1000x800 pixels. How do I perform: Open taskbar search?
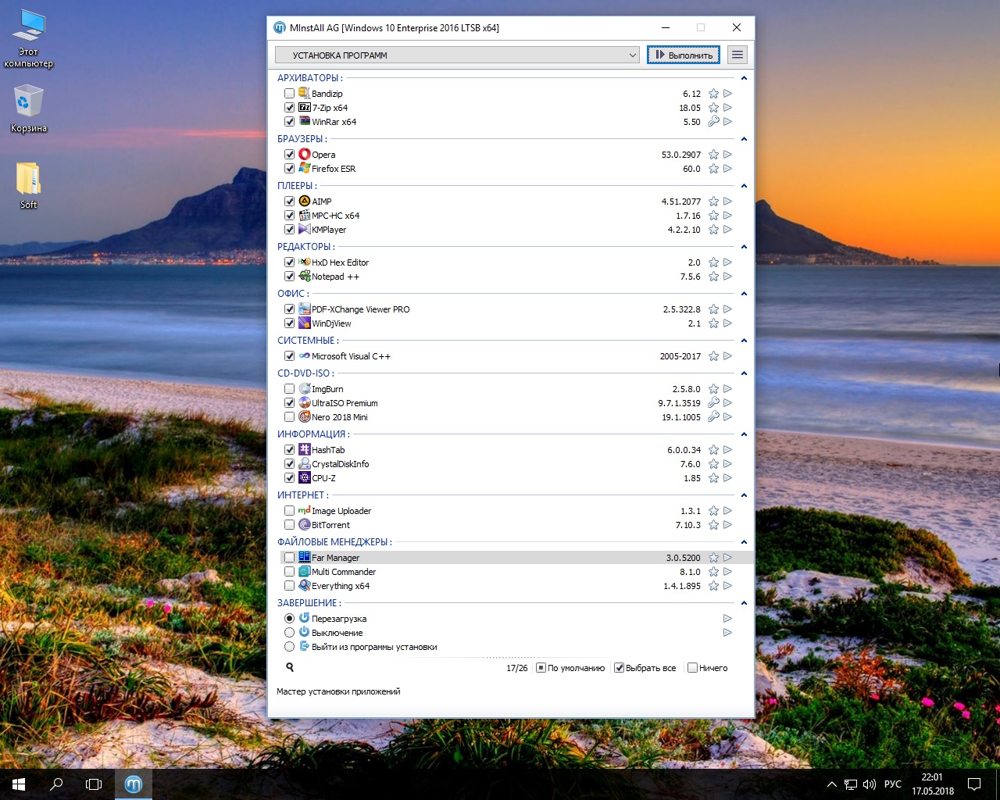tap(56, 784)
